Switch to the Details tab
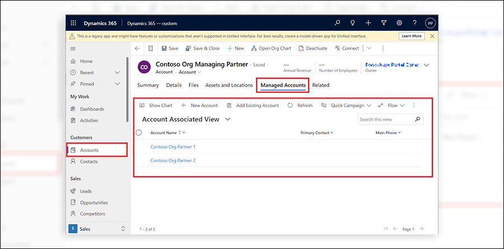Image resolution: width=504 pixels, height=249 pixels. click(174, 86)
